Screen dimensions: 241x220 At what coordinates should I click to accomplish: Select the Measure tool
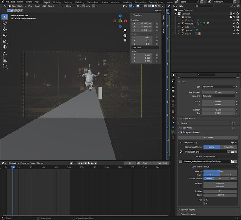pos(5,60)
